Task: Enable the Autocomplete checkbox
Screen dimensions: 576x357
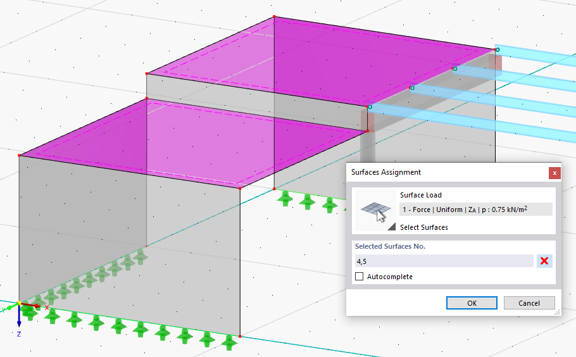Action: pyautogui.click(x=360, y=276)
